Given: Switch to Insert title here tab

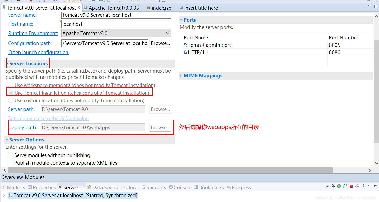Looking at the screenshot, I should [199, 8].
